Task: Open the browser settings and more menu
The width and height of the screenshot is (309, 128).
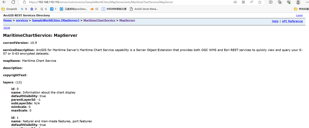Action: [x=307, y=2]
